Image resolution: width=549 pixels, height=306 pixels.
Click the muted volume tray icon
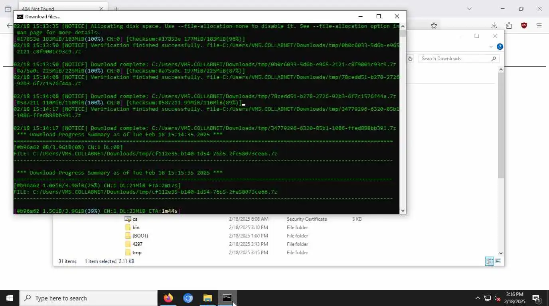(497, 298)
